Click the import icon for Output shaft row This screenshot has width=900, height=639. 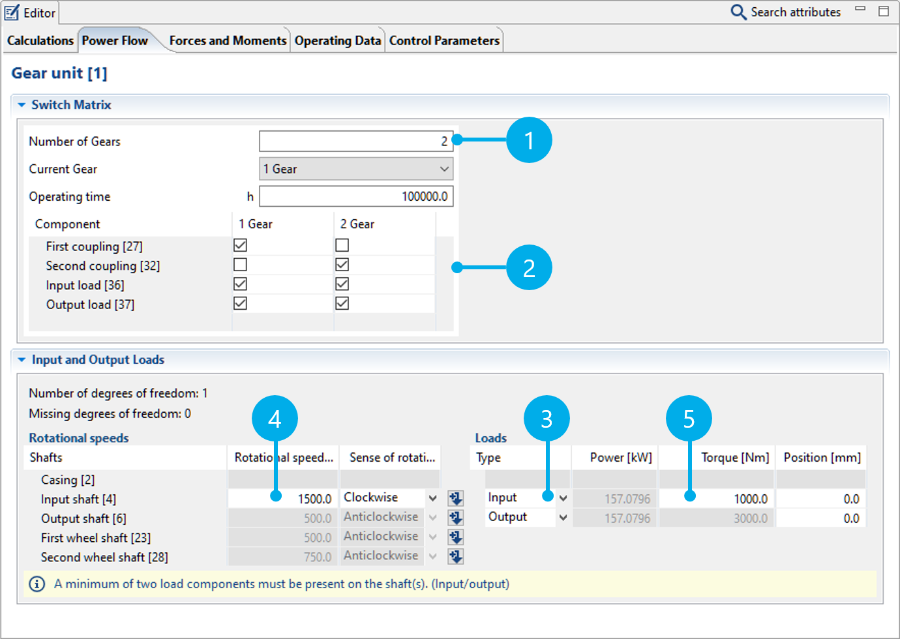456,518
